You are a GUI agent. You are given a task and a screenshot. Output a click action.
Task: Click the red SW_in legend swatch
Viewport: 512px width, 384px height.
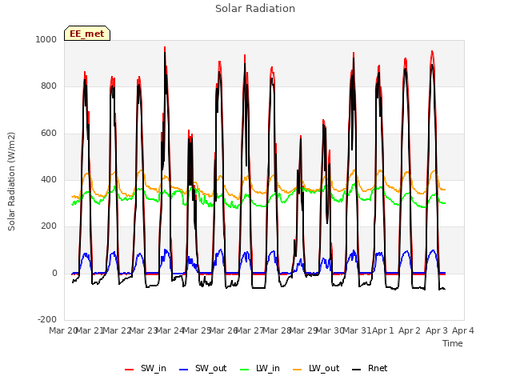coord(130,370)
